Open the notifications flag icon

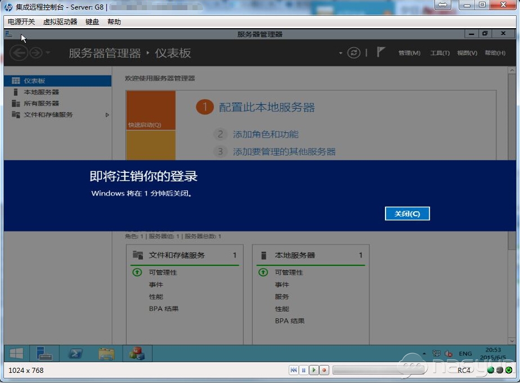[x=380, y=52]
